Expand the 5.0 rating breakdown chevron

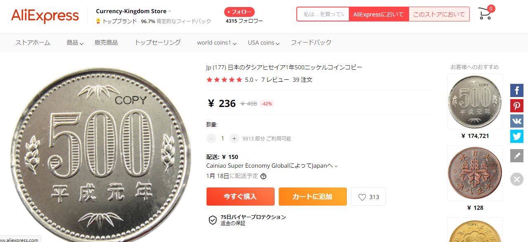[256, 80]
